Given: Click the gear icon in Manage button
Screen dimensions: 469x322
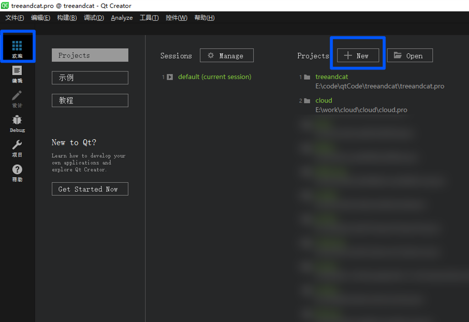Looking at the screenshot, I should (211, 55).
